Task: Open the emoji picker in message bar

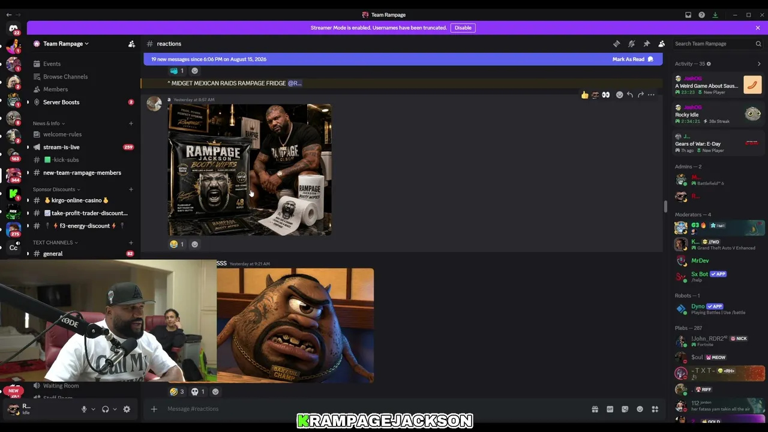Action: (640, 409)
